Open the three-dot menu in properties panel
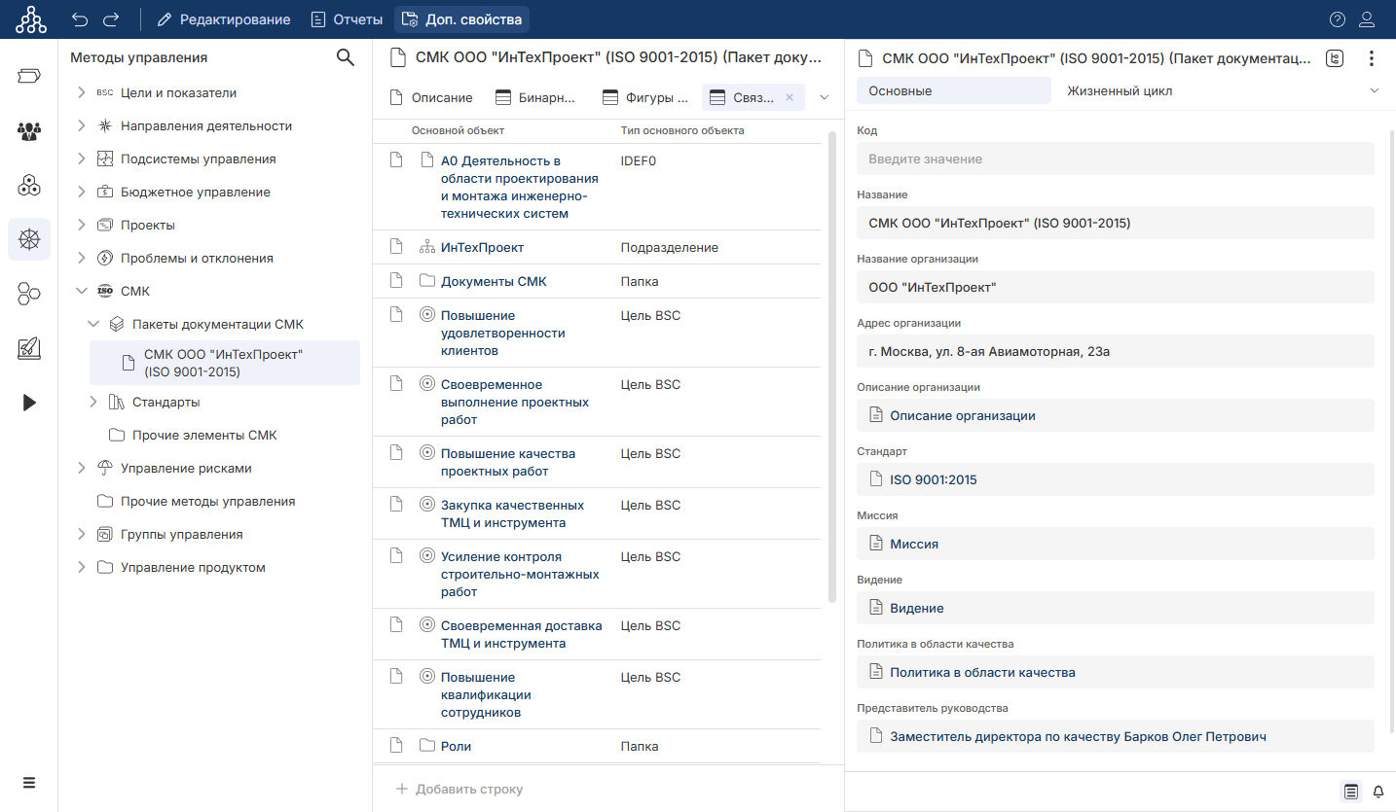Image resolution: width=1396 pixels, height=812 pixels. (x=1372, y=58)
